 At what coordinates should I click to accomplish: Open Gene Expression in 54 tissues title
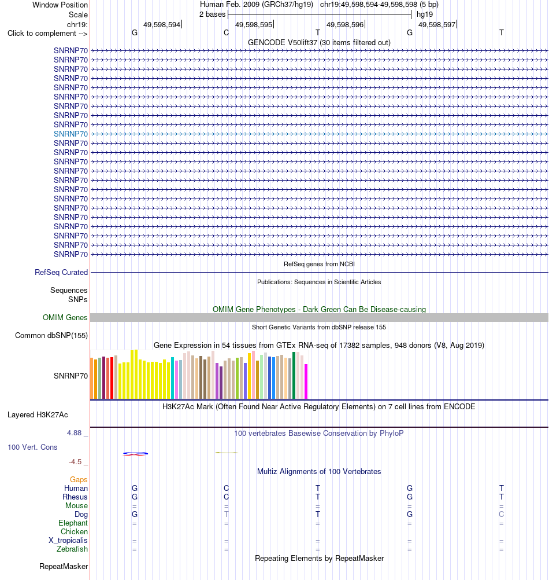click(x=319, y=345)
